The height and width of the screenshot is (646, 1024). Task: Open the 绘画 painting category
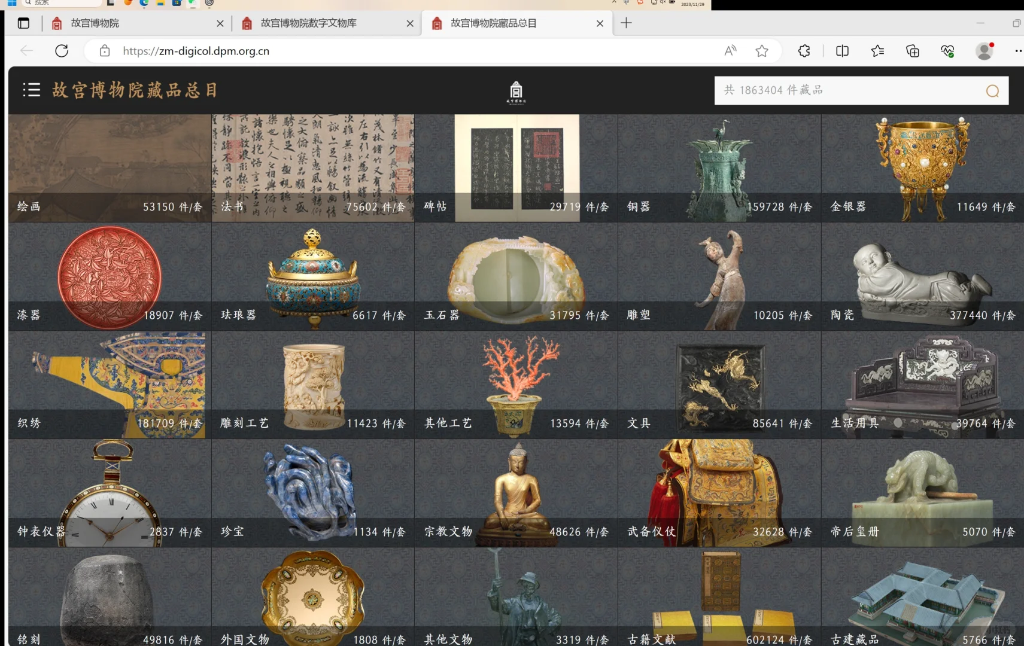tap(109, 167)
